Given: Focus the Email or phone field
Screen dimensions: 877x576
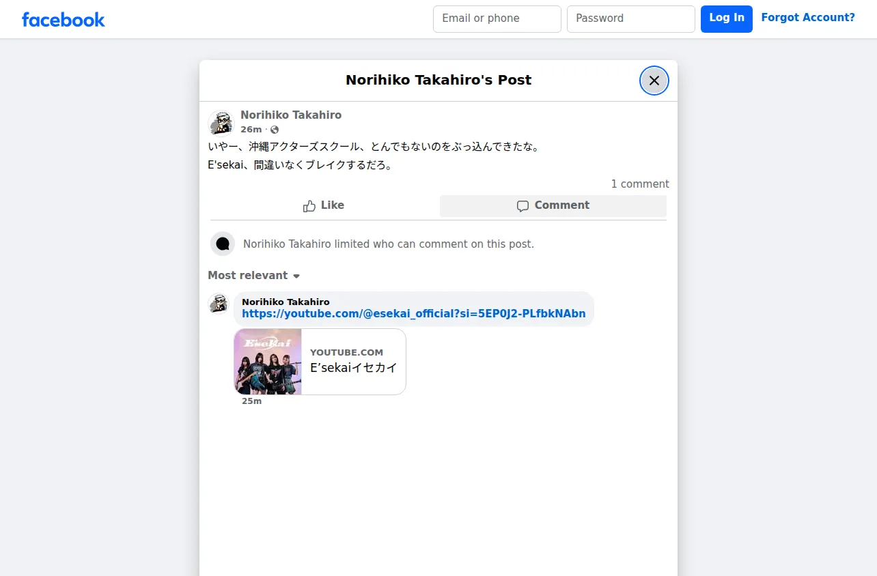Looking at the screenshot, I should pyautogui.click(x=497, y=19).
